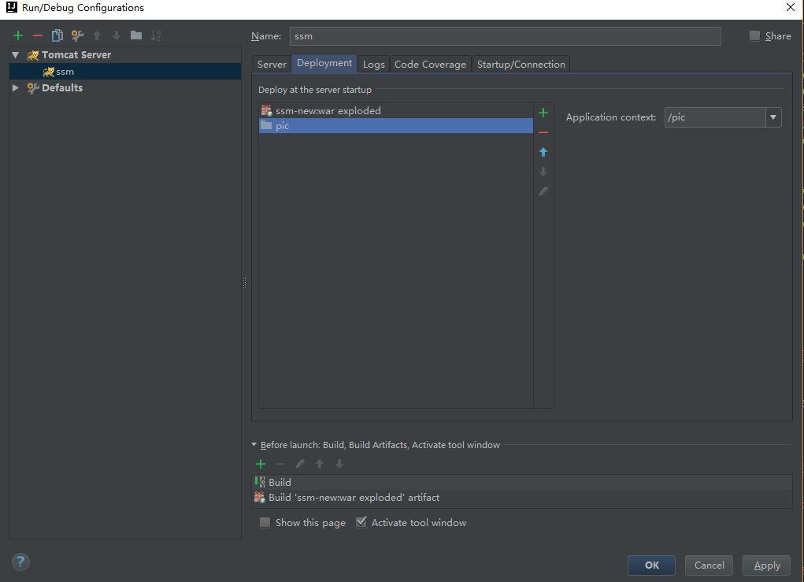Open the edit defaults wrench icon
Viewport: 804px width, 582px height.
pyautogui.click(x=77, y=35)
